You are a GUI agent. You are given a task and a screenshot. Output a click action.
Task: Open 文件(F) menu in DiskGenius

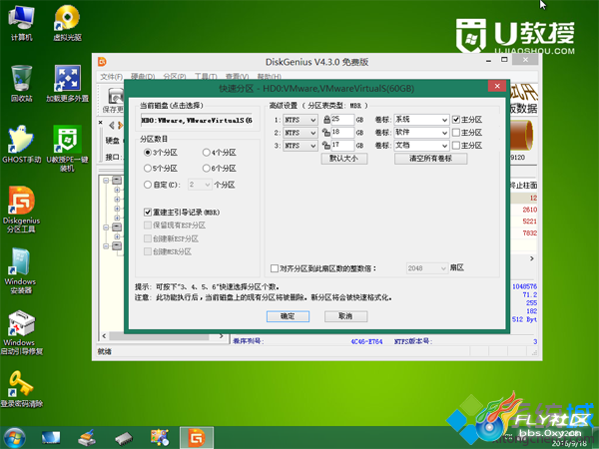pyautogui.click(x=111, y=77)
